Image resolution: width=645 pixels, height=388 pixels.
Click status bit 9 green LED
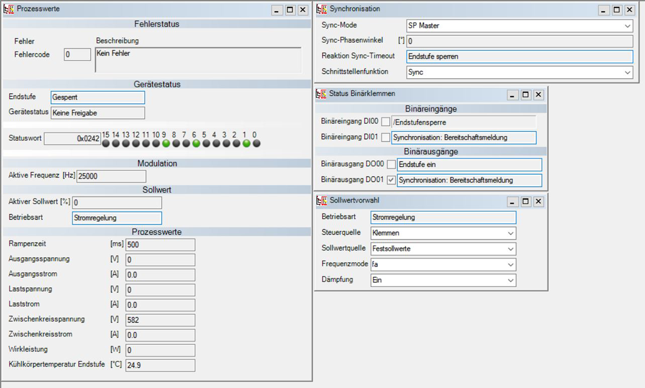[166, 144]
